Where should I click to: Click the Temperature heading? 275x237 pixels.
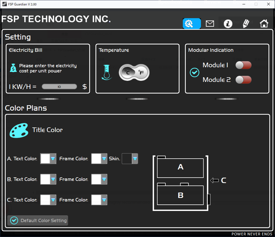tap(114, 50)
